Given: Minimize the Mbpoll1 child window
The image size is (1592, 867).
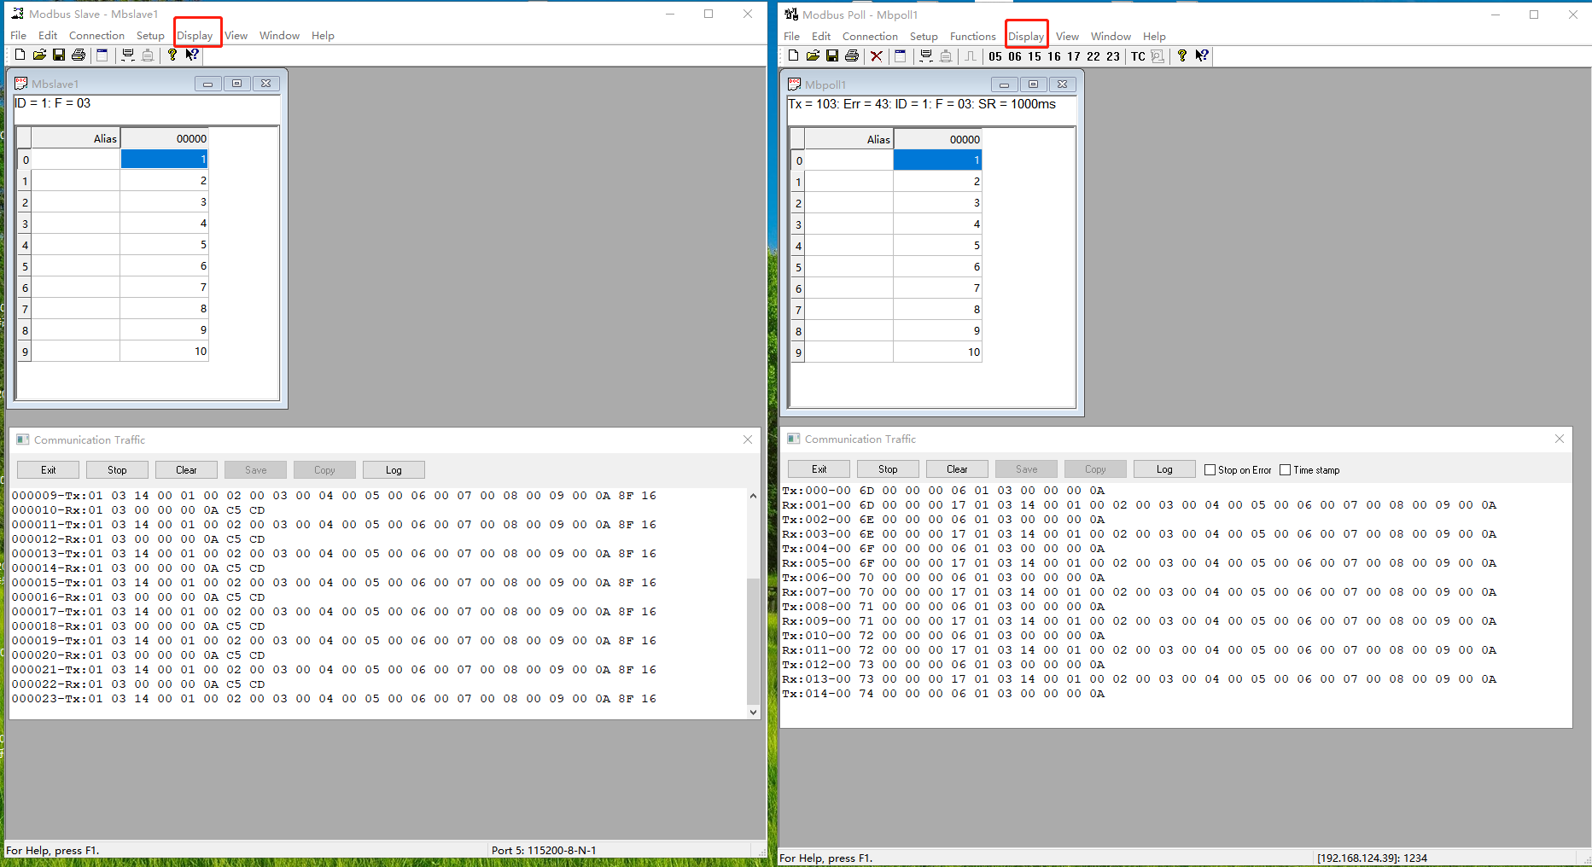Looking at the screenshot, I should [x=1004, y=84].
